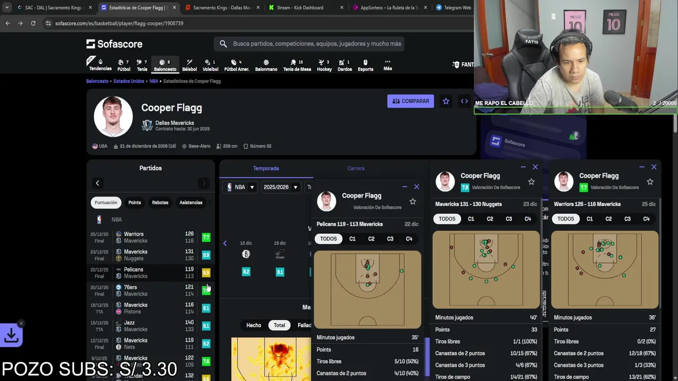This screenshot has width=678, height=381.
Task: Open the Mavericks vs Pistons 18/12/25 match
Action: point(151,308)
